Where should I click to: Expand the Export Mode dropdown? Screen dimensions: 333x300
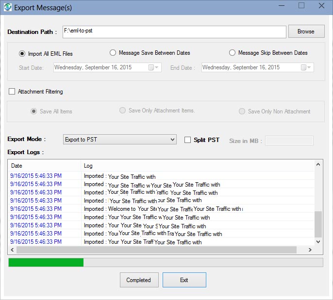(119, 140)
